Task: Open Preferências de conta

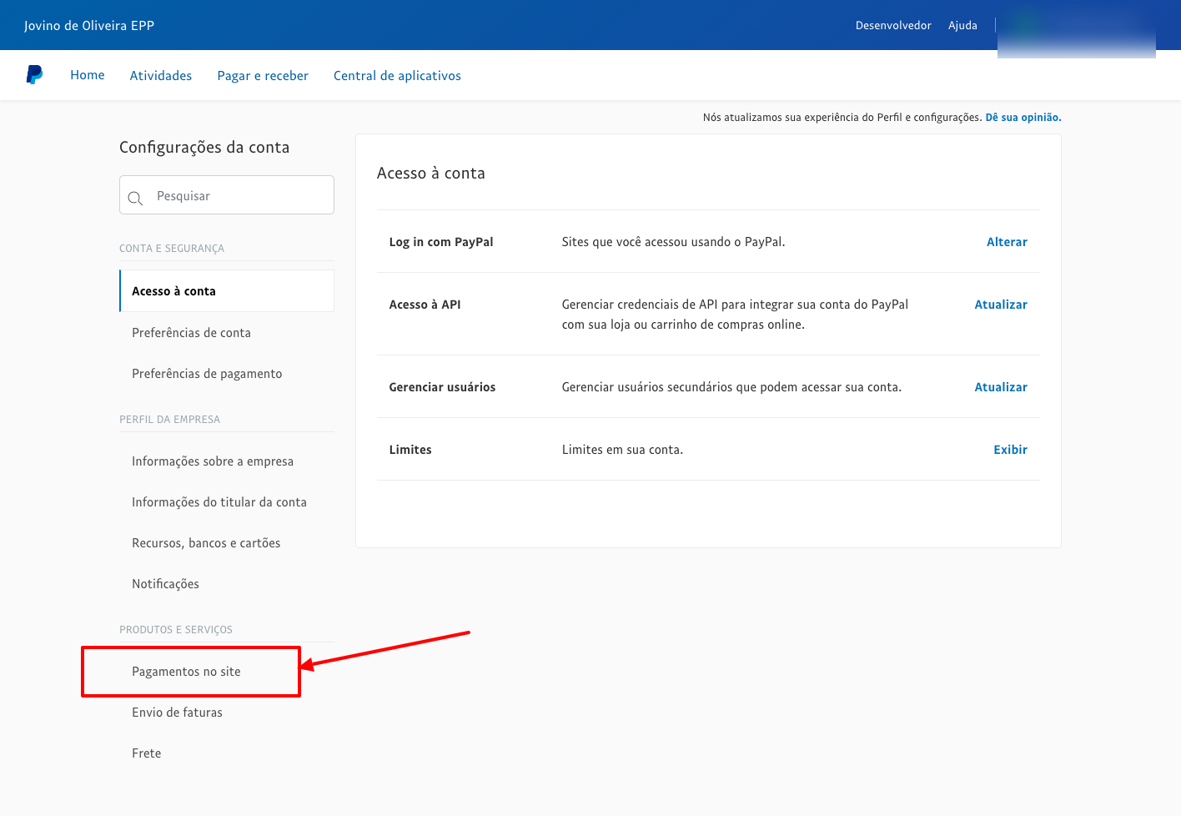Action: click(191, 333)
